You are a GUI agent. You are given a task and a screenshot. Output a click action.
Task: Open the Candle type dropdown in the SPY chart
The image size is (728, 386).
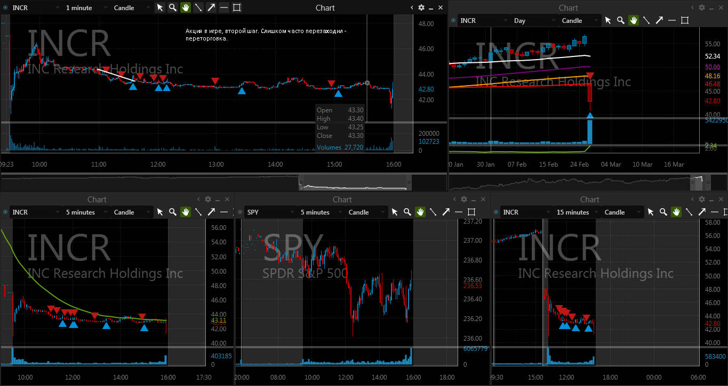(366, 212)
